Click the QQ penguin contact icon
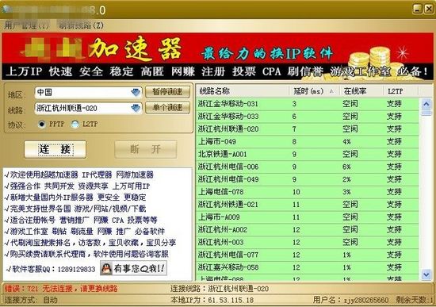This screenshot has height=307, width=436. coord(106,268)
